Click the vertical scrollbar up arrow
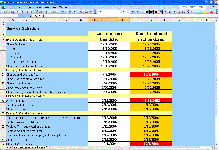The height and width of the screenshot is (150, 219). [216, 21]
